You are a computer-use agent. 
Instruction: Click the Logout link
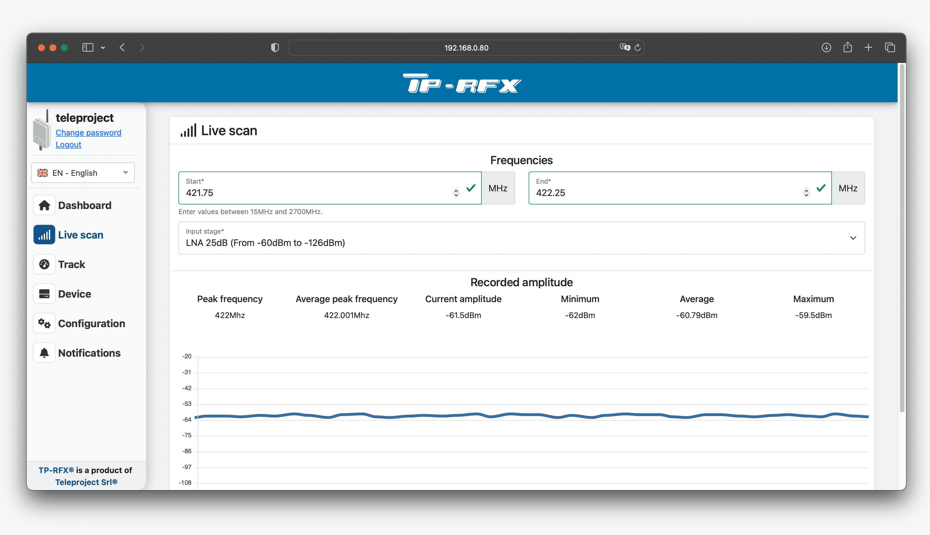pos(68,145)
